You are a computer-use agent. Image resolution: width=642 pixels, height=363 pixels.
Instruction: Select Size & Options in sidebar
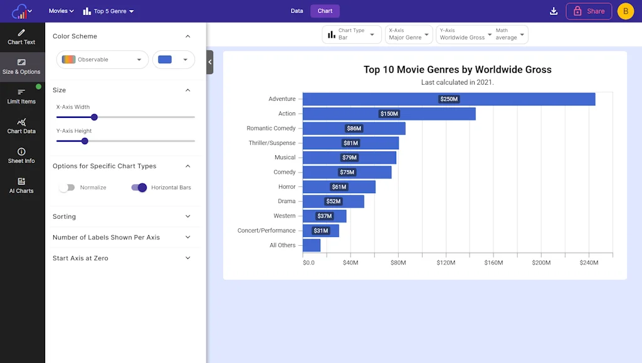coord(21,66)
